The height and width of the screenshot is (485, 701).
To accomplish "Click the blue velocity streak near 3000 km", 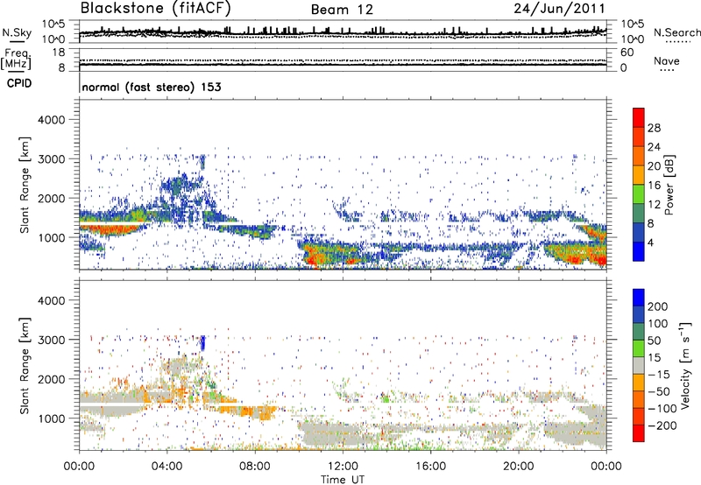I will tap(202, 343).
